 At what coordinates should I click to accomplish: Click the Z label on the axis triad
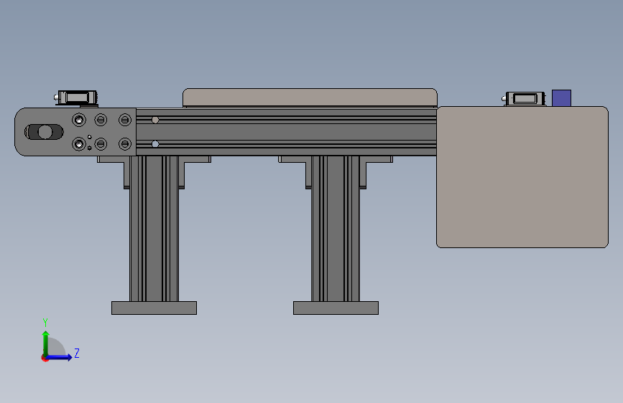(x=77, y=353)
